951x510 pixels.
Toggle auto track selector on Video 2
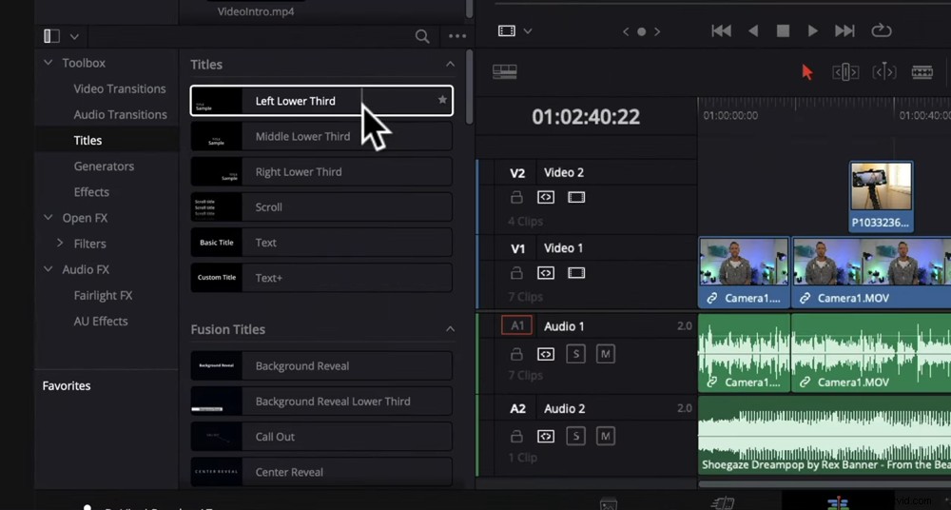546,197
